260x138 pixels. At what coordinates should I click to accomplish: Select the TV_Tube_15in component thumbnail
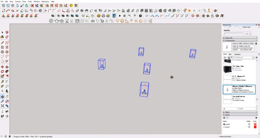(227, 69)
